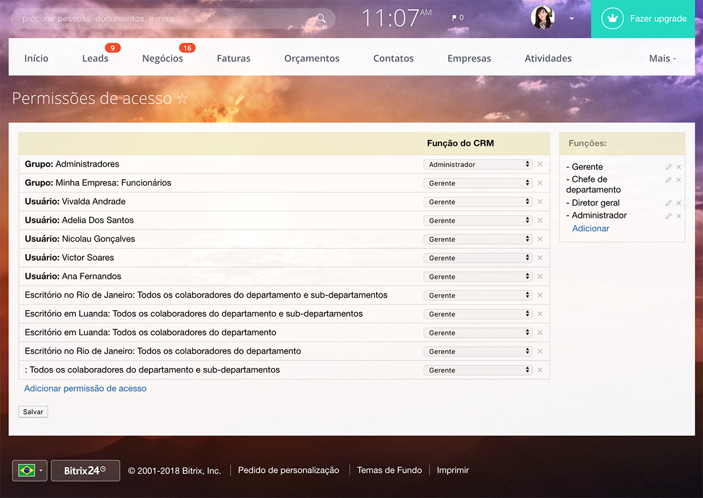The image size is (703, 498).
Task: Click Adicionar link under Funções
Action: click(x=591, y=228)
